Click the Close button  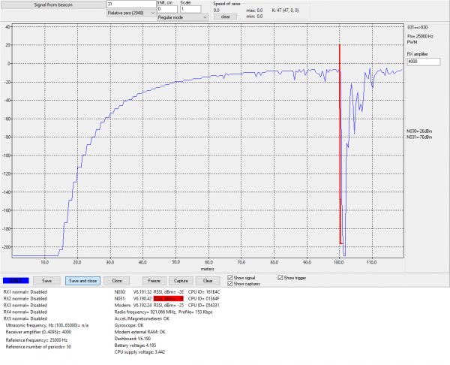[x=117, y=281]
